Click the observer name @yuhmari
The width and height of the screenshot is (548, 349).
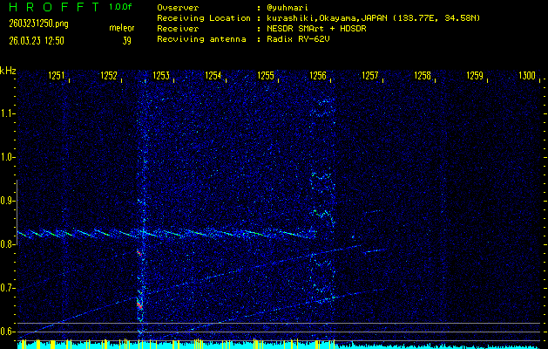[x=287, y=8]
